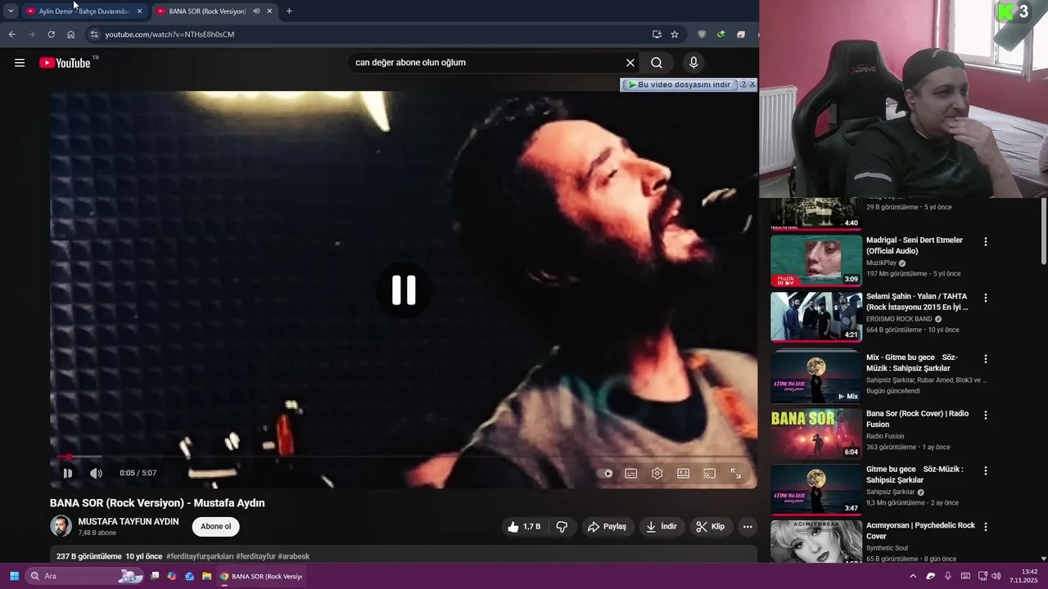Open help on download overlay bar

tap(743, 84)
